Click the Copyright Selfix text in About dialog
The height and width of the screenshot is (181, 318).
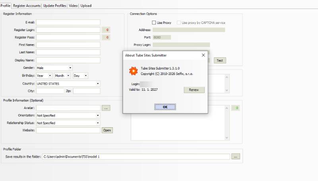tap(167, 74)
